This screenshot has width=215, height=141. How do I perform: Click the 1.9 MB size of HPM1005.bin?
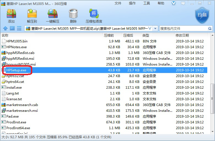[114, 41]
